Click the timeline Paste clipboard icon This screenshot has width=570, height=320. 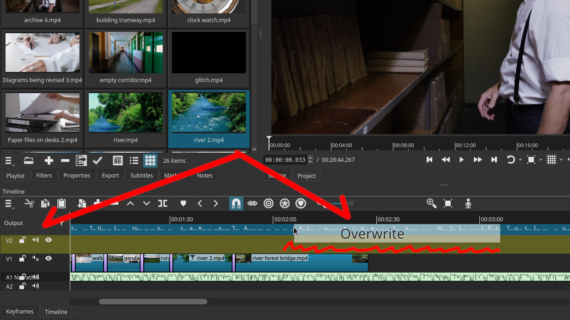(x=61, y=203)
